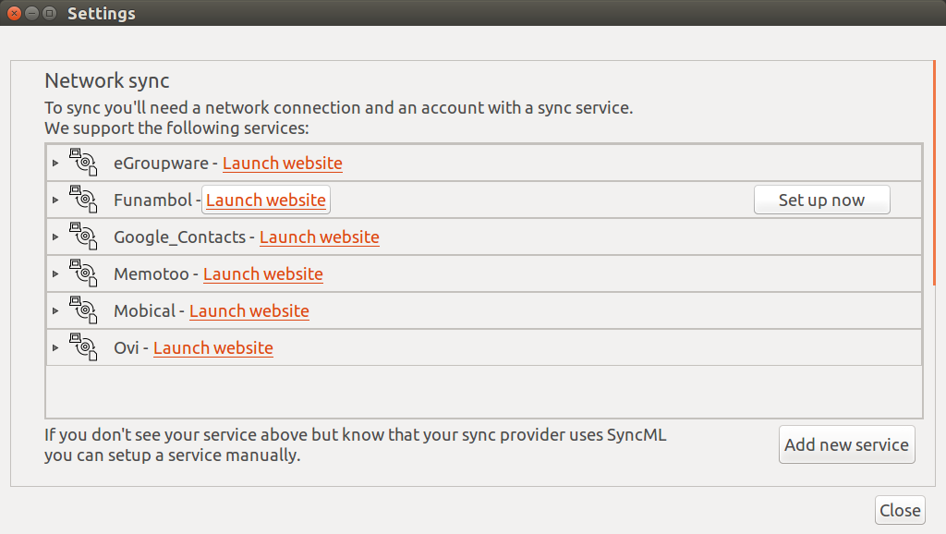Screen dimensions: 946x534
Task: Expand the Memotoo row disclosure triangle
Action: pos(55,274)
